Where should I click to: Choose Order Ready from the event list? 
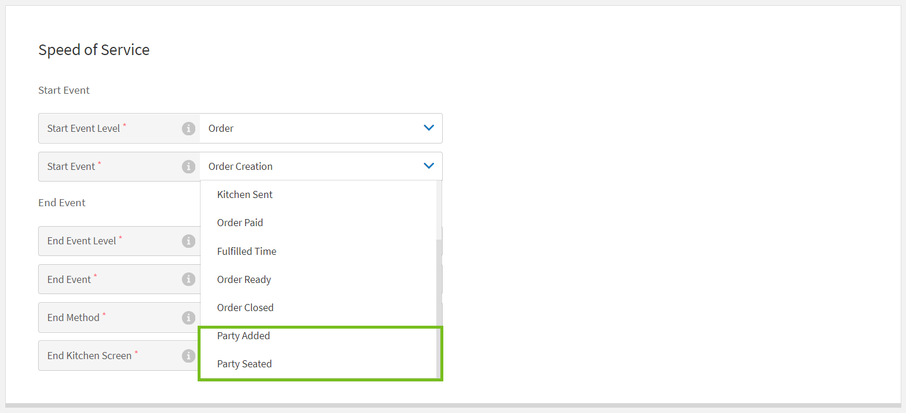coord(244,279)
